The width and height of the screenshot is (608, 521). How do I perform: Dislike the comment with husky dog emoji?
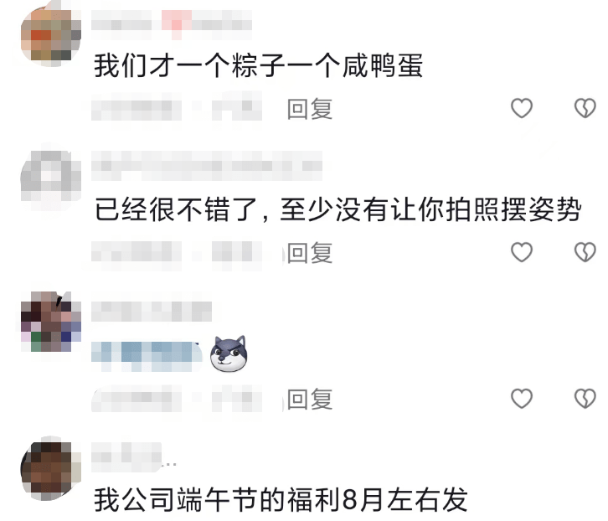(585, 399)
